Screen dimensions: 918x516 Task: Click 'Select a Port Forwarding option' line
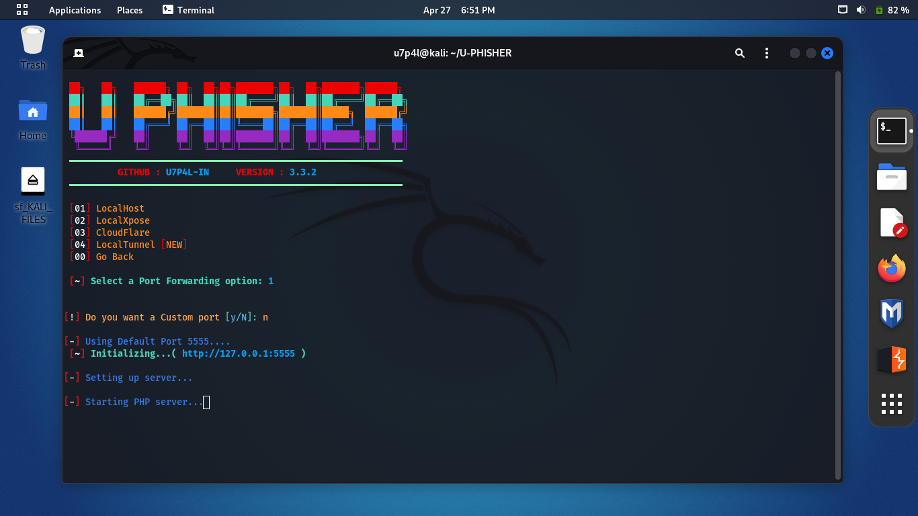coord(171,281)
